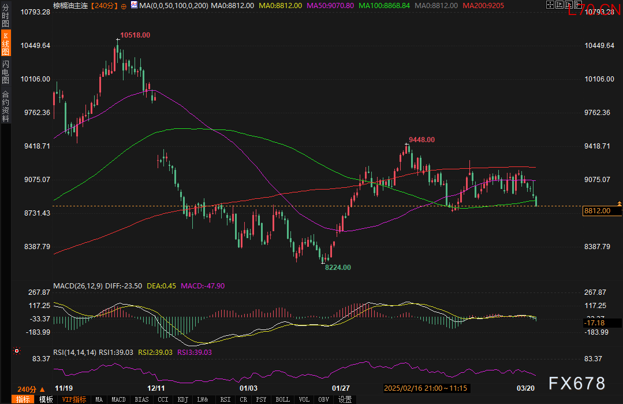The width and height of the screenshot is (623, 404).
Task: Open the 合约资料 side tab
Action: coord(5,106)
